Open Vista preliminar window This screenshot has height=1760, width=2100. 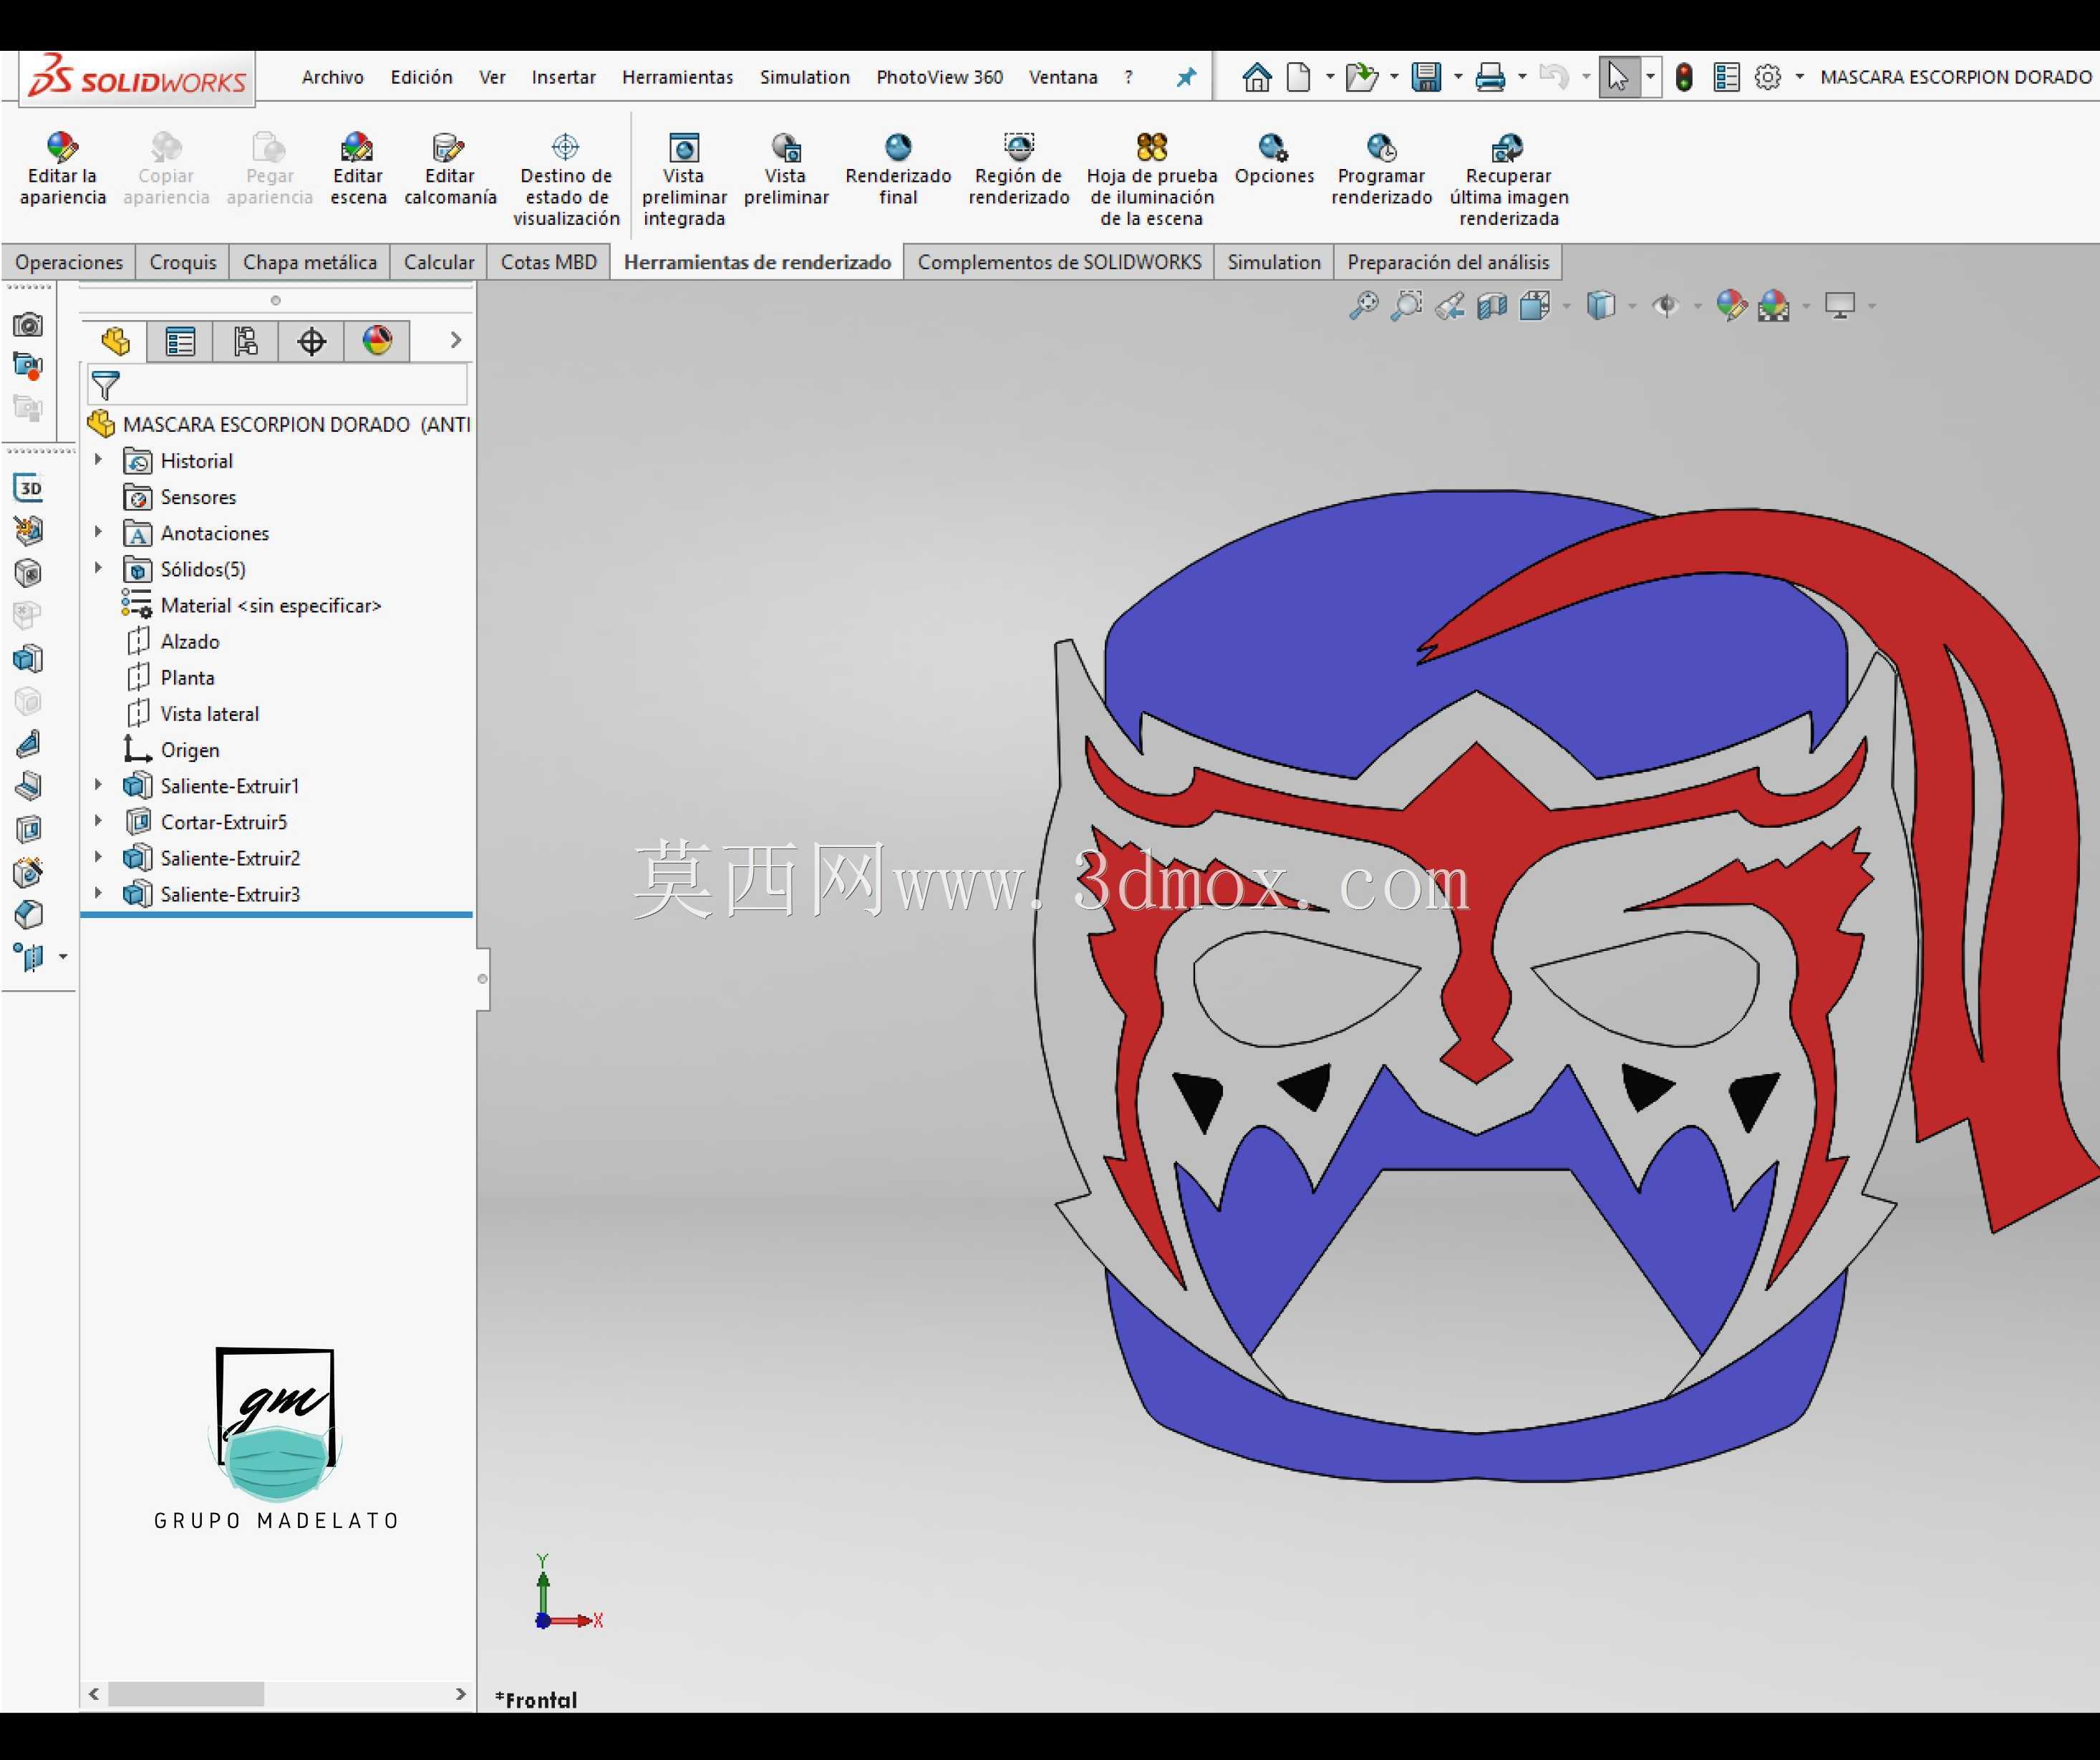click(786, 169)
